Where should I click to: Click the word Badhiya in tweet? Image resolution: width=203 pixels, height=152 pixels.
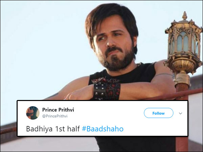pos(39,129)
